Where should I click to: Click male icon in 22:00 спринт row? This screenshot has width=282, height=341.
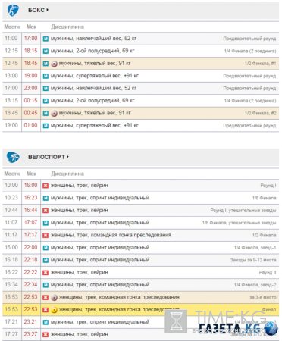[x=45, y=248]
